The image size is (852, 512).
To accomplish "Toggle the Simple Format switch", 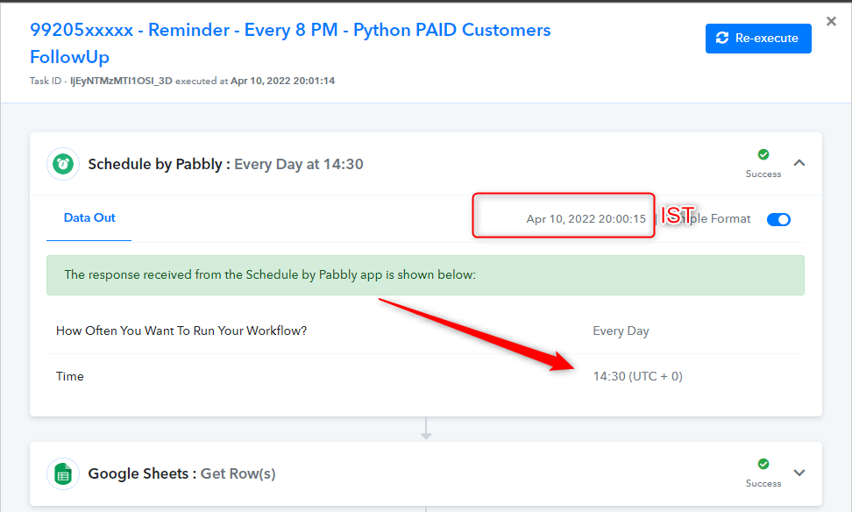I will click(x=778, y=219).
